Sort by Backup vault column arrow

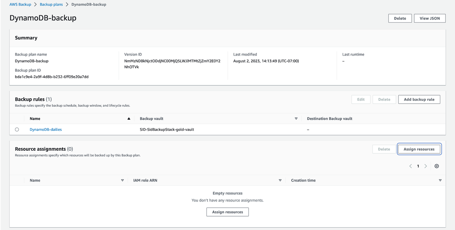[296, 119]
